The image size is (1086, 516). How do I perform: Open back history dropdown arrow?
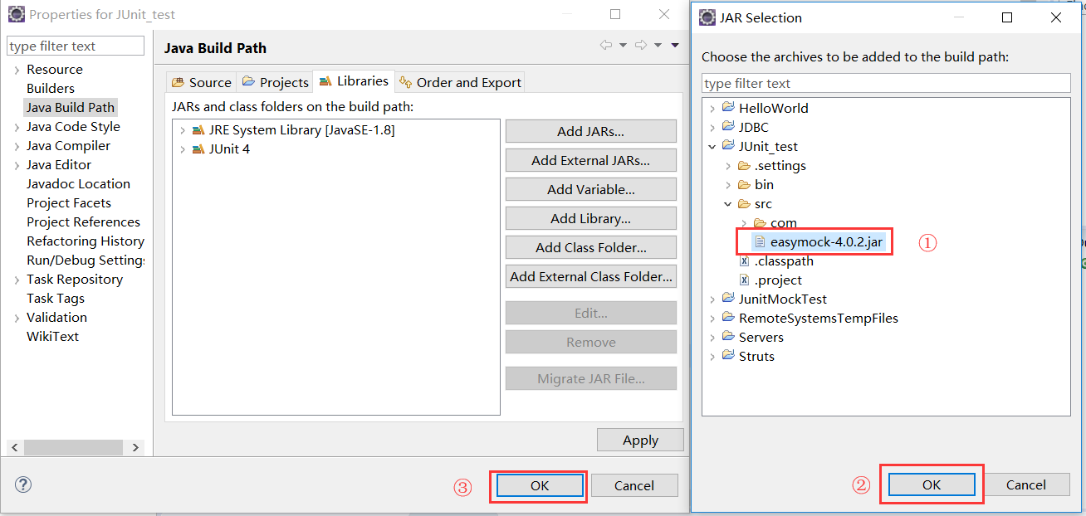(623, 46)
